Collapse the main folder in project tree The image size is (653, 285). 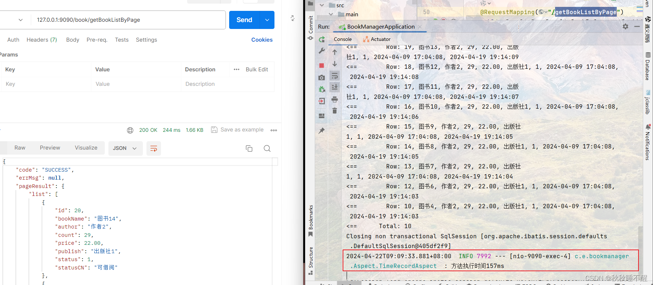point(331,14)
